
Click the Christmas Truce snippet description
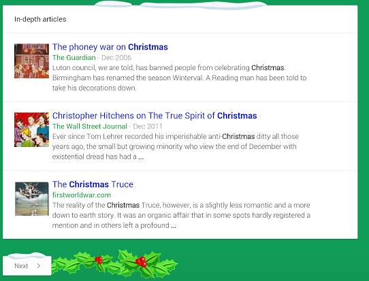181,215
